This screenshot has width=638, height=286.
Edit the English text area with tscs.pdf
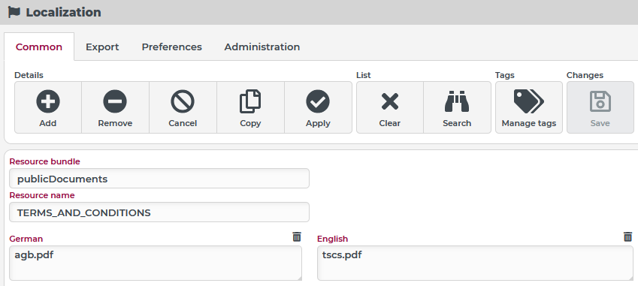pos(475,263)
